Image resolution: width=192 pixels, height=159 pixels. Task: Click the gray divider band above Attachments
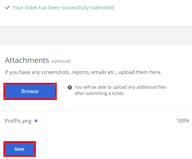click(x=96, y=36)
